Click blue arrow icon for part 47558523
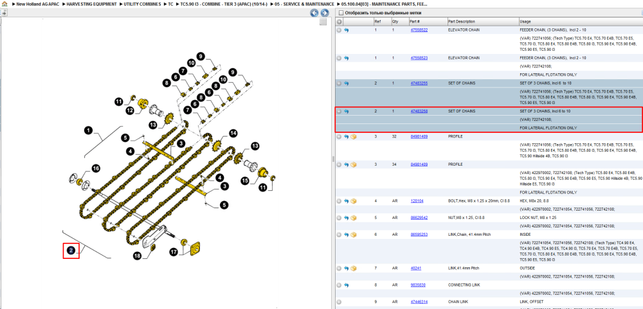The width and height of the screenshot is (643, 309). pos(346,58)
